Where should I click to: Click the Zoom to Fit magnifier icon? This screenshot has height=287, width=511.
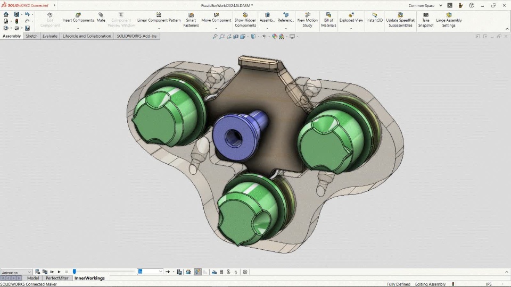pyautogui.click(x=215, y=37)
